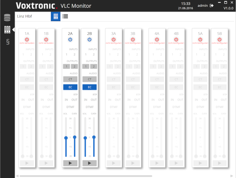
Task: Toggle output 1 on channel 2A
Action: click(66, 66)
